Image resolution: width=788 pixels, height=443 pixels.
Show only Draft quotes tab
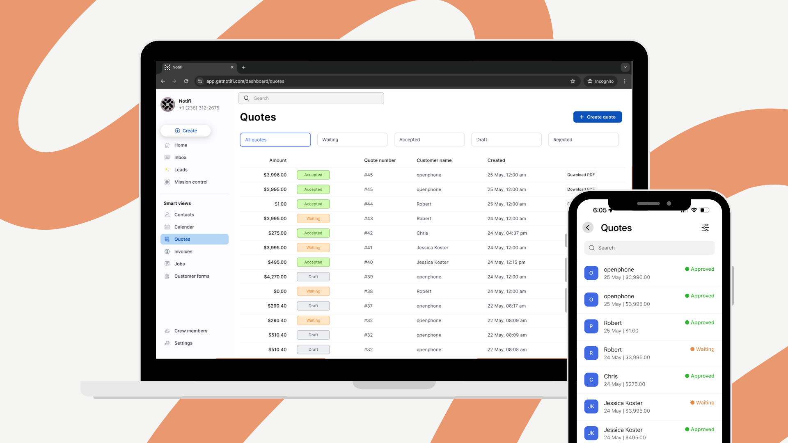pos(506,139)
